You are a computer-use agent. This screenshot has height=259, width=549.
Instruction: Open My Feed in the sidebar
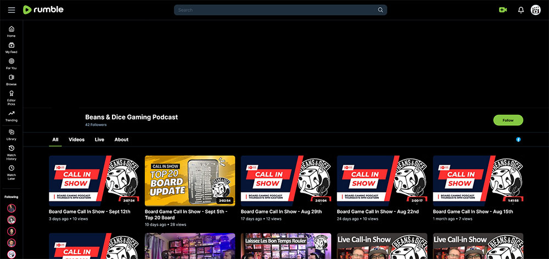click(12, 48)
